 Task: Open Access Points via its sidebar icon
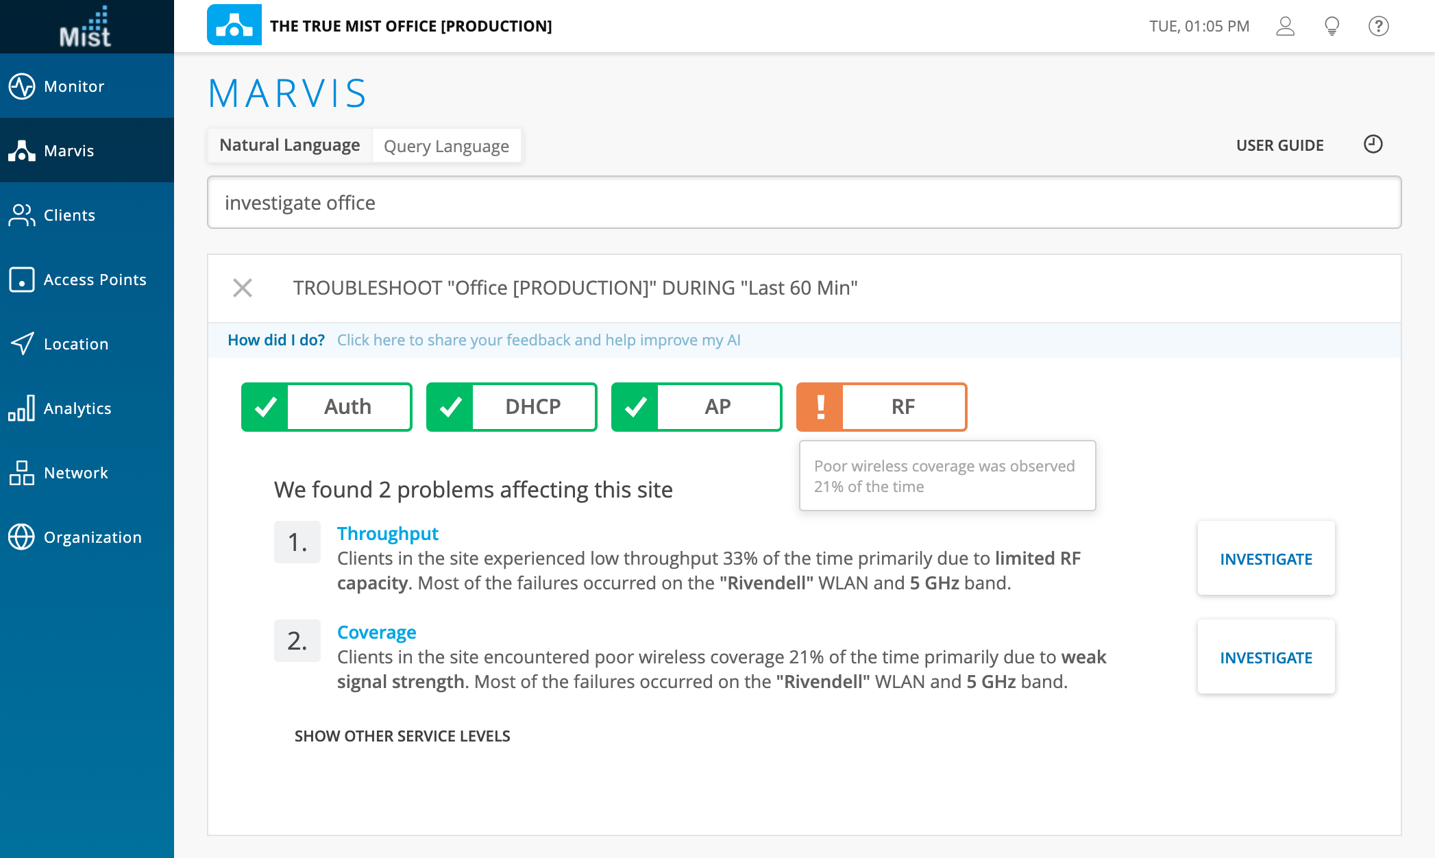pos(22,280)
